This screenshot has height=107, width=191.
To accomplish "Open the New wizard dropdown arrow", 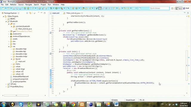I will pyautogui.click(x=6, y=8).
